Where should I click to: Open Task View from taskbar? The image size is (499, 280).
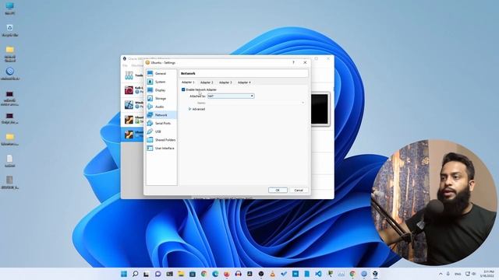click(x=147, y=274)
